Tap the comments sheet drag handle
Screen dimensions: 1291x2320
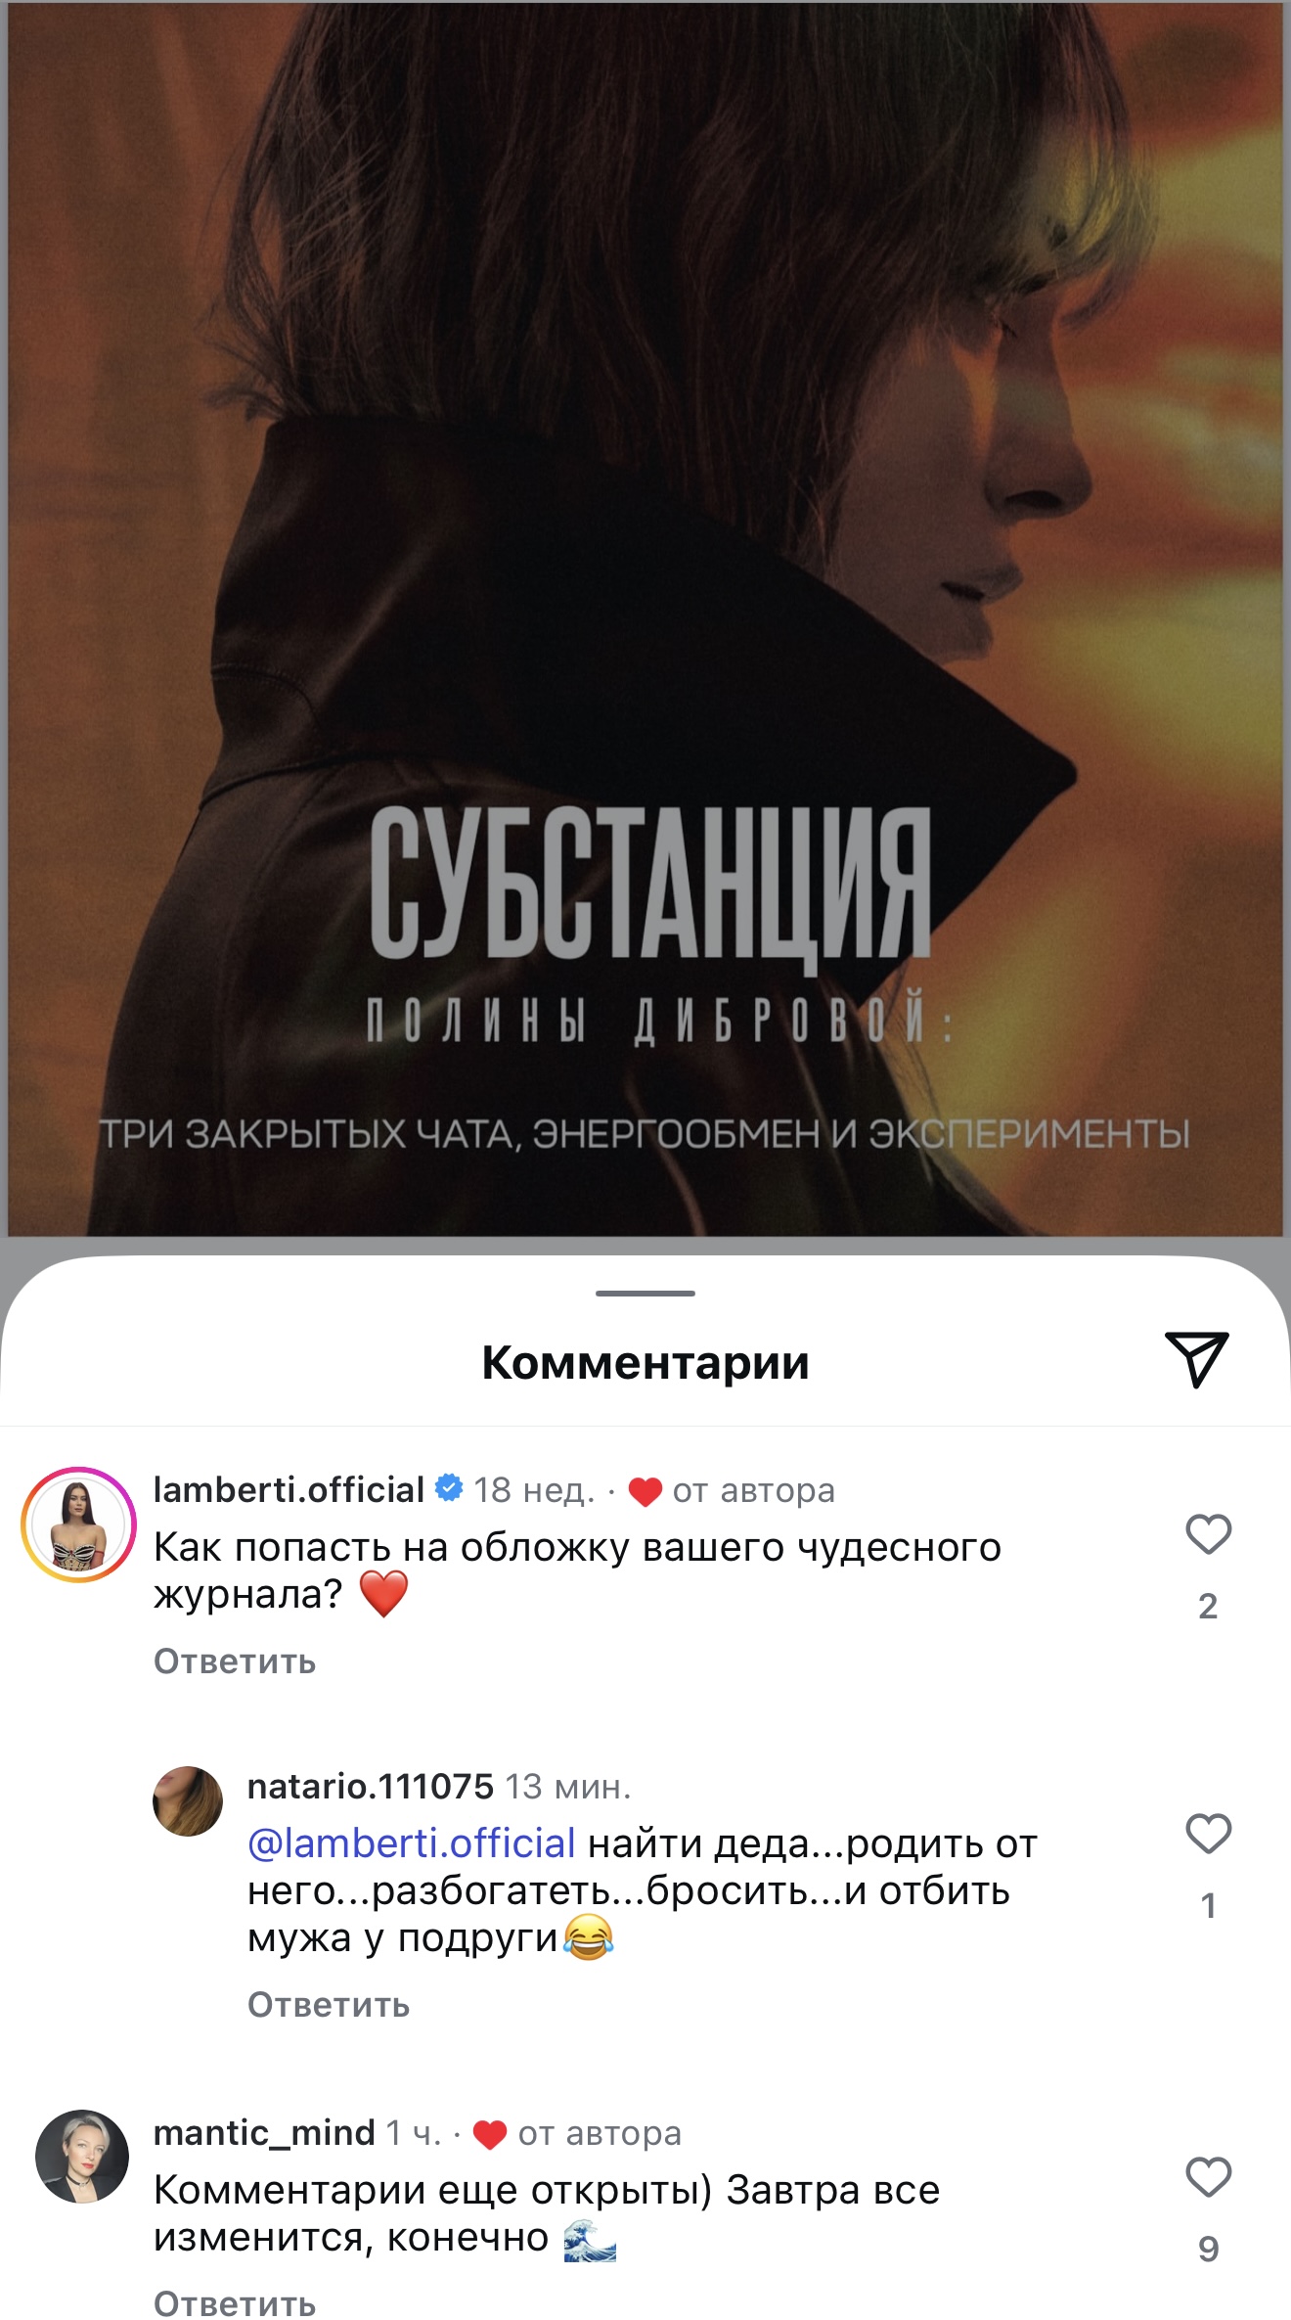click(645, 1294)
